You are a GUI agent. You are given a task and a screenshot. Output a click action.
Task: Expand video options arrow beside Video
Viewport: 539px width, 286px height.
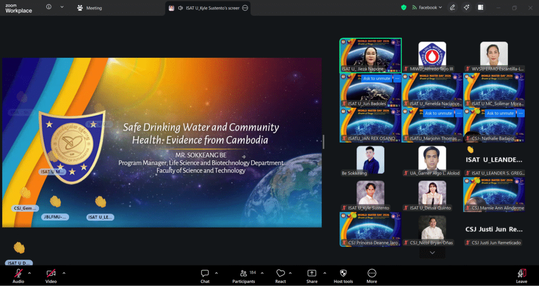point(64,273)
